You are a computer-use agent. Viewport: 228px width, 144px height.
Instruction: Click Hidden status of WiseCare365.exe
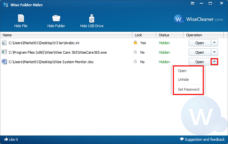(x=164, y=52)
